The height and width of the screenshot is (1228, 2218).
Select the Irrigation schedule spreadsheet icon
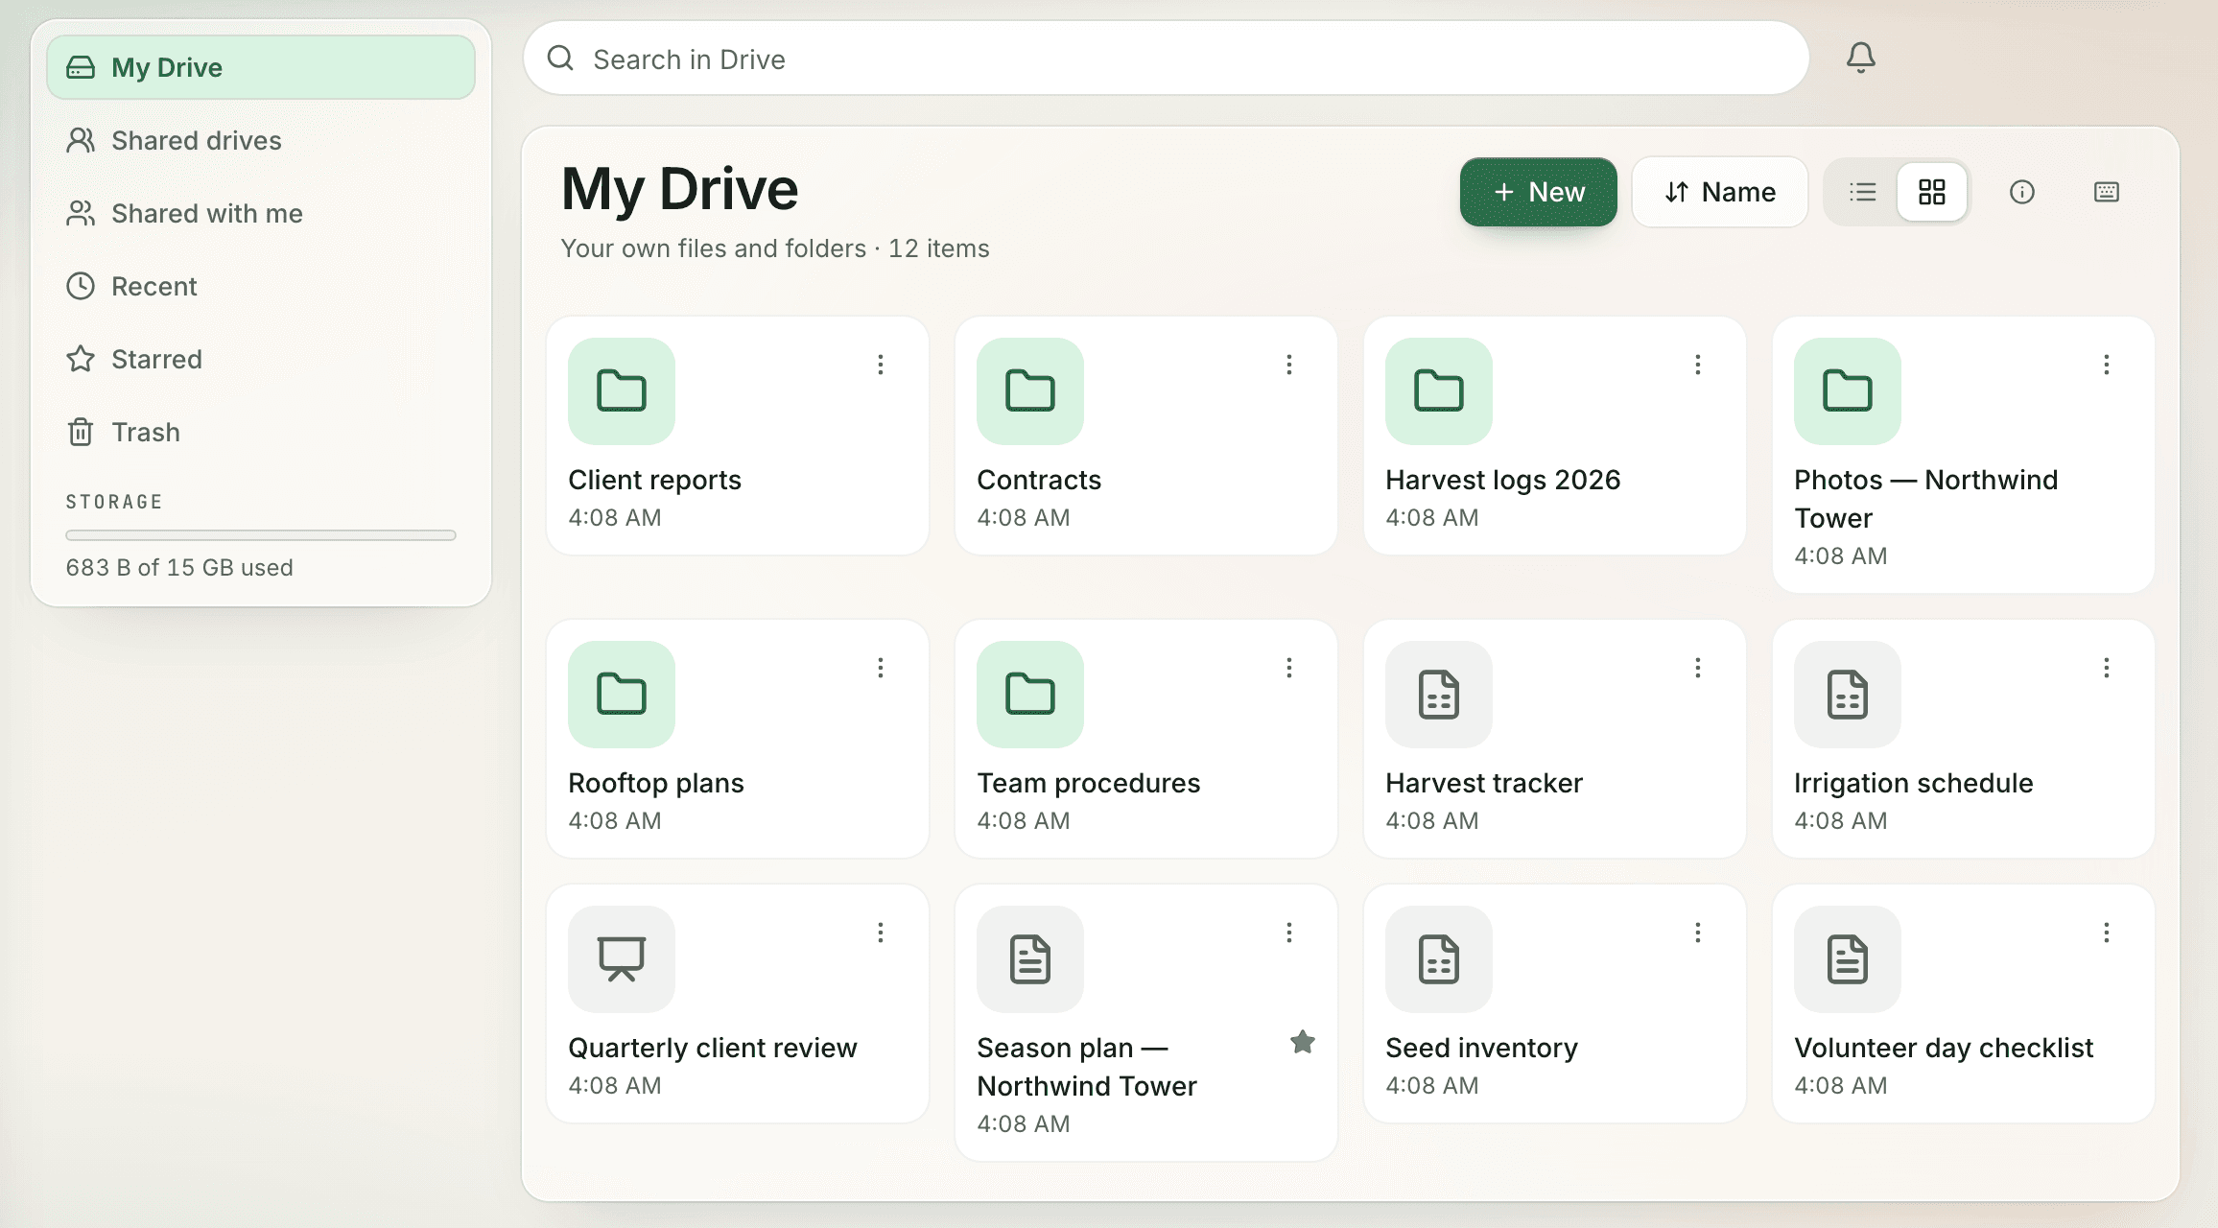[1848, 695]
